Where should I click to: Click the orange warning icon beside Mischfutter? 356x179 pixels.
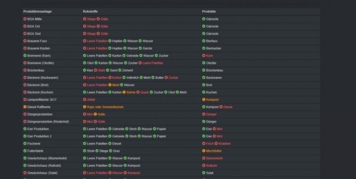coord(203,151)
